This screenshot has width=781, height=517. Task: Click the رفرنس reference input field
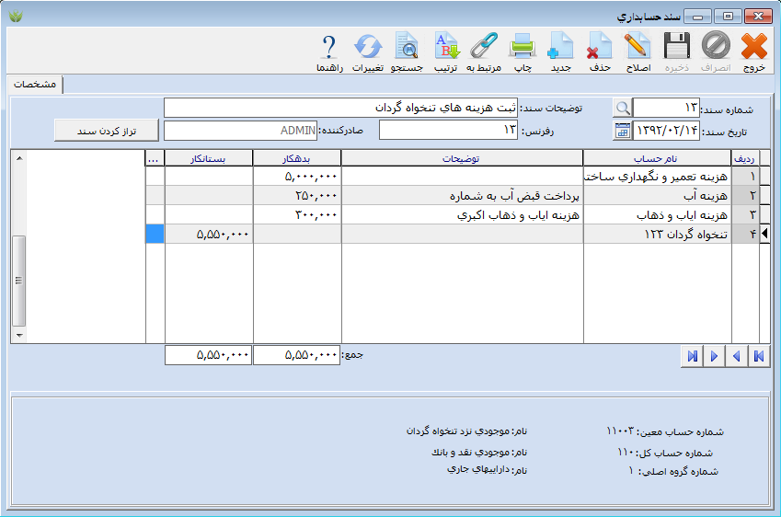tap(448, 132)
